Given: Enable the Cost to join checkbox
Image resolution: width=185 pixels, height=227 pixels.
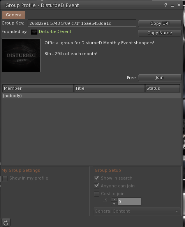Looking at the screenshot, I should point(97,194).
